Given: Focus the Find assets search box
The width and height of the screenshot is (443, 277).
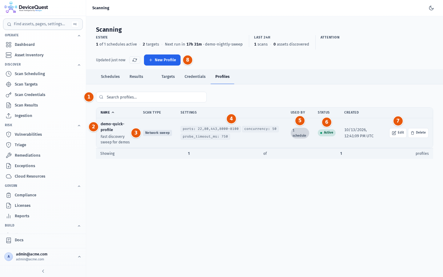Looking at the screenshot, I should tap(43, 24).
